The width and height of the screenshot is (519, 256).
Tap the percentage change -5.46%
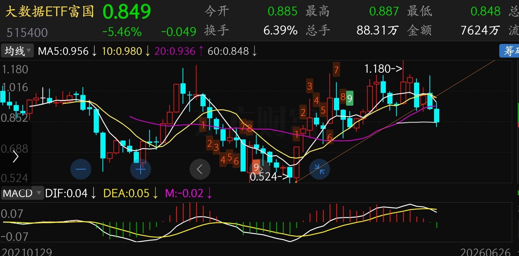pos(122,32)
